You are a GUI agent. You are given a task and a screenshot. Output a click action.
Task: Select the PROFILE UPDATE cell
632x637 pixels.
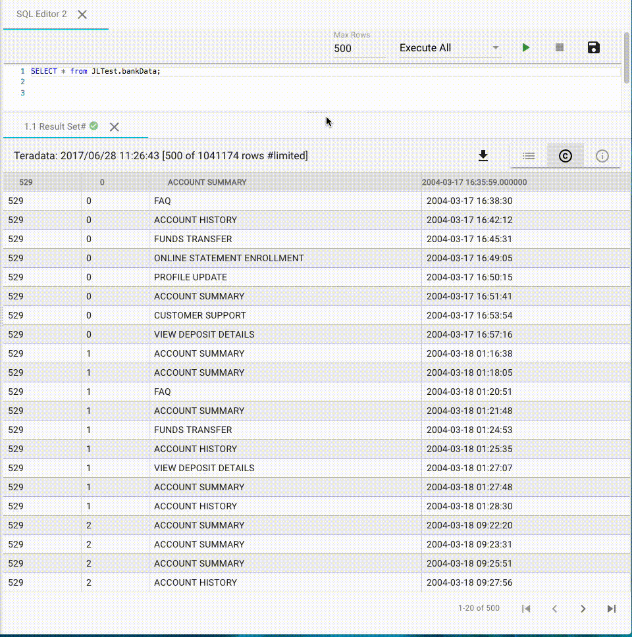(x=285, y=278)
